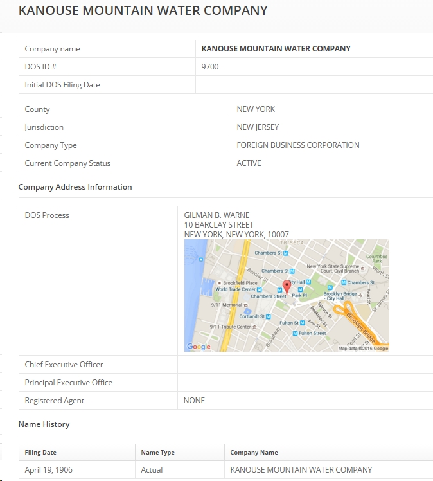The width and height of the screenshot is (433, 481).
Task: Click the ACTIVE company status value
Action: point(249,163)
